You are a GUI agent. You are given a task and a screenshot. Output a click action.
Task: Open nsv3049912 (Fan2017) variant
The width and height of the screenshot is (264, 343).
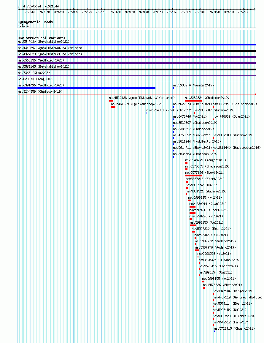tap(230, 322)
